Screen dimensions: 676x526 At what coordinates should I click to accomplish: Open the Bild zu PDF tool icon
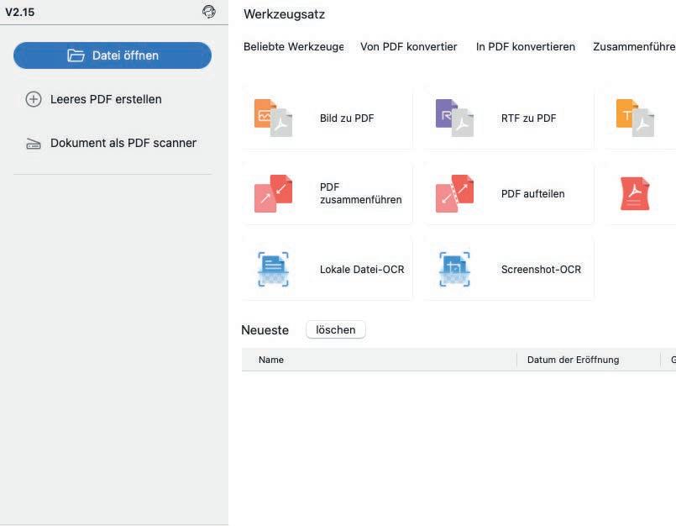tap(273, 118)
